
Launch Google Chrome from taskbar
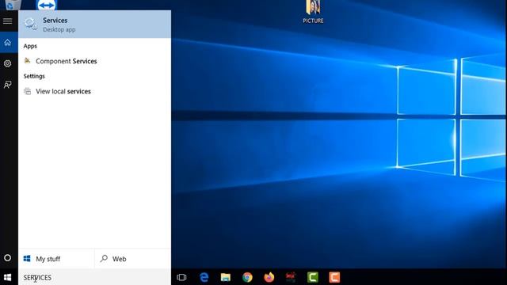click(247, 277)
